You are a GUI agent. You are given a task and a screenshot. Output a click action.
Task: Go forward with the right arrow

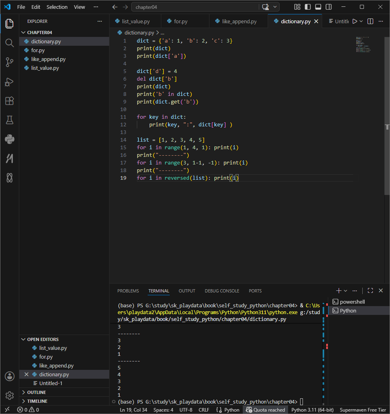coord(125,7)
